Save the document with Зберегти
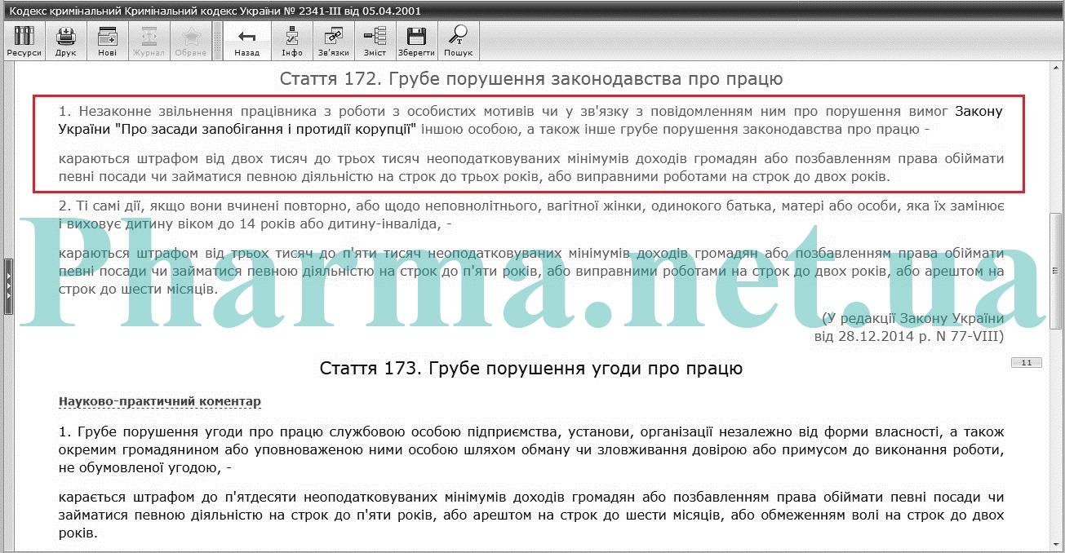The height and width of the screenshot is (553, 1065). (416, 41)
